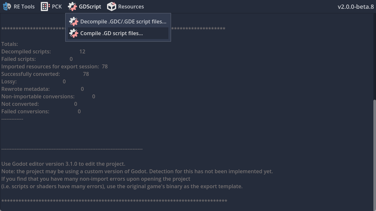Click scrollbar track above the thumb
Screen dimensions: 376x211
coord(374,55)
